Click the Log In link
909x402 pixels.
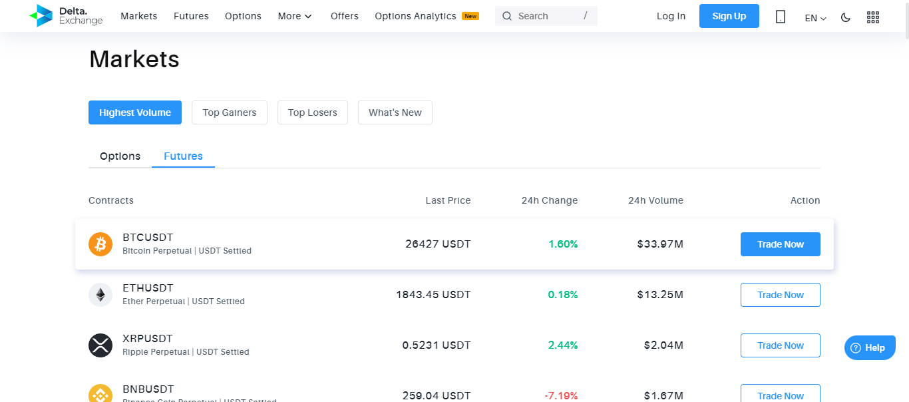point(671,16)
